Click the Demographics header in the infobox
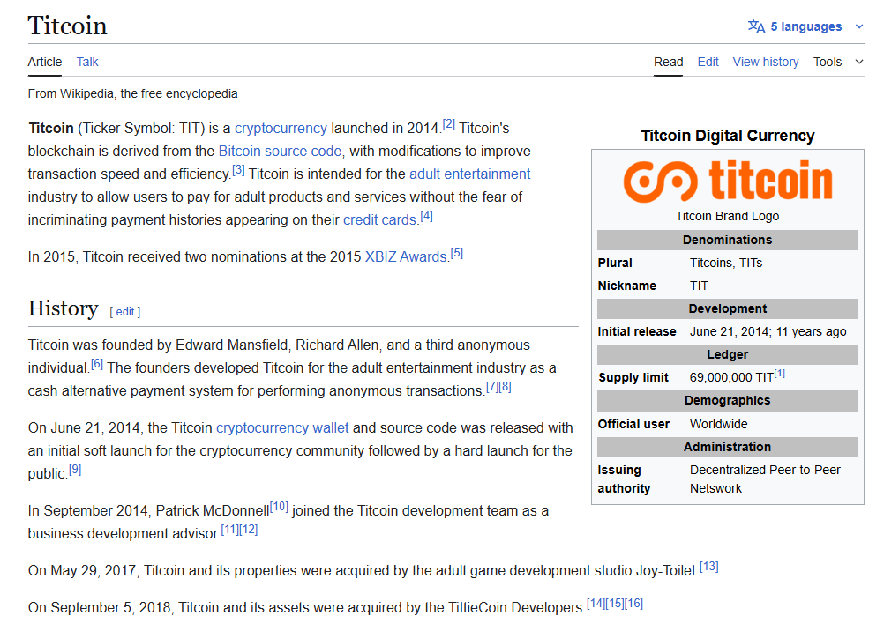Screen dimensions: 884x631 pyautogui.click(x=727, y=401)
